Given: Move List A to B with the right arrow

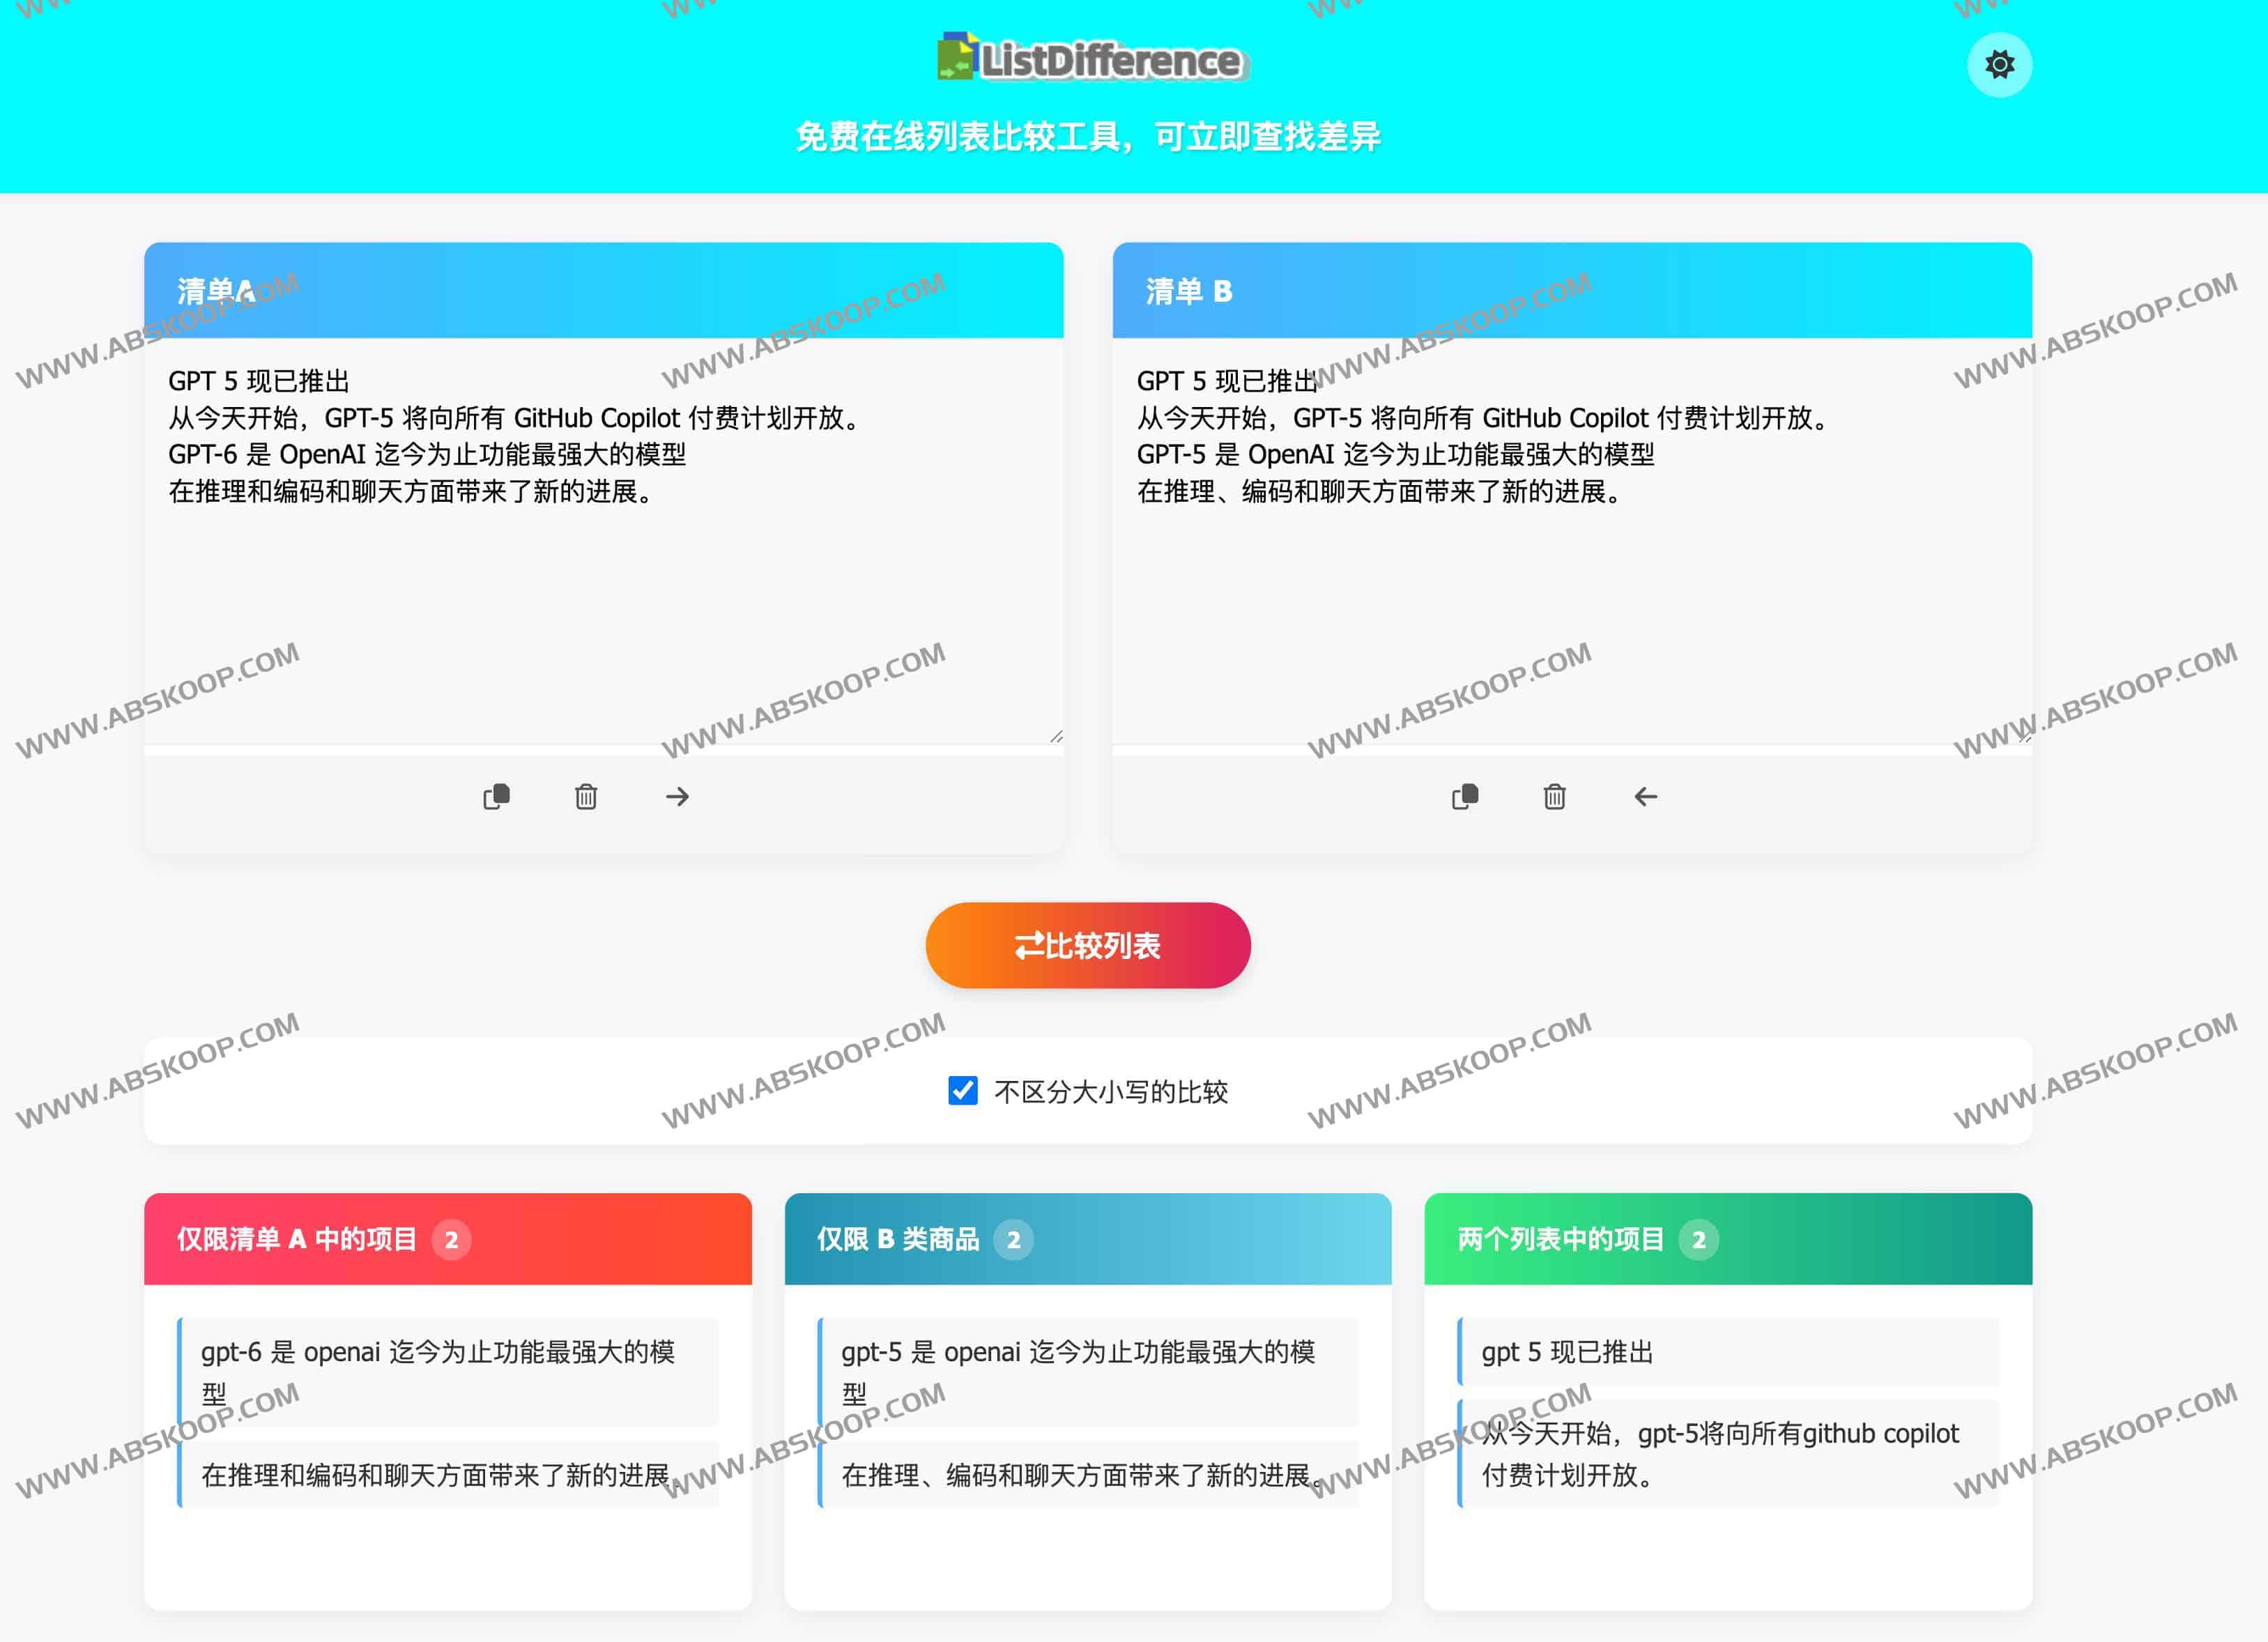Looking at the screenshot, I should [x=677, y=796].
